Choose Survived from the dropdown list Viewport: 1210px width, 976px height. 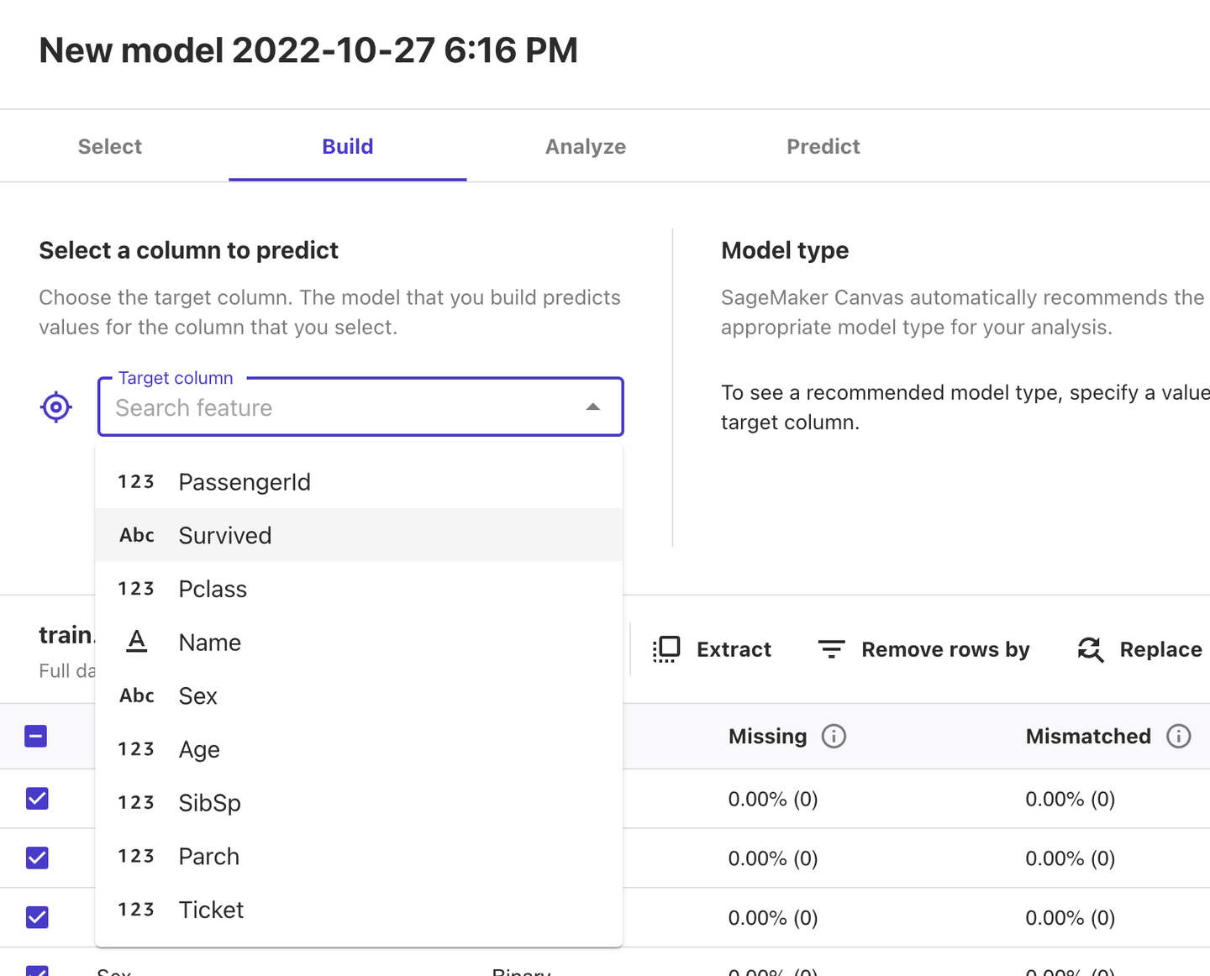pos(225,536)
